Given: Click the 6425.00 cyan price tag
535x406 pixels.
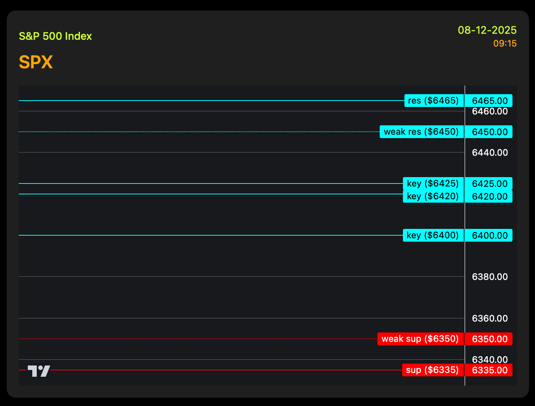Looking at the screenshot, I should (x=489, y=183).
